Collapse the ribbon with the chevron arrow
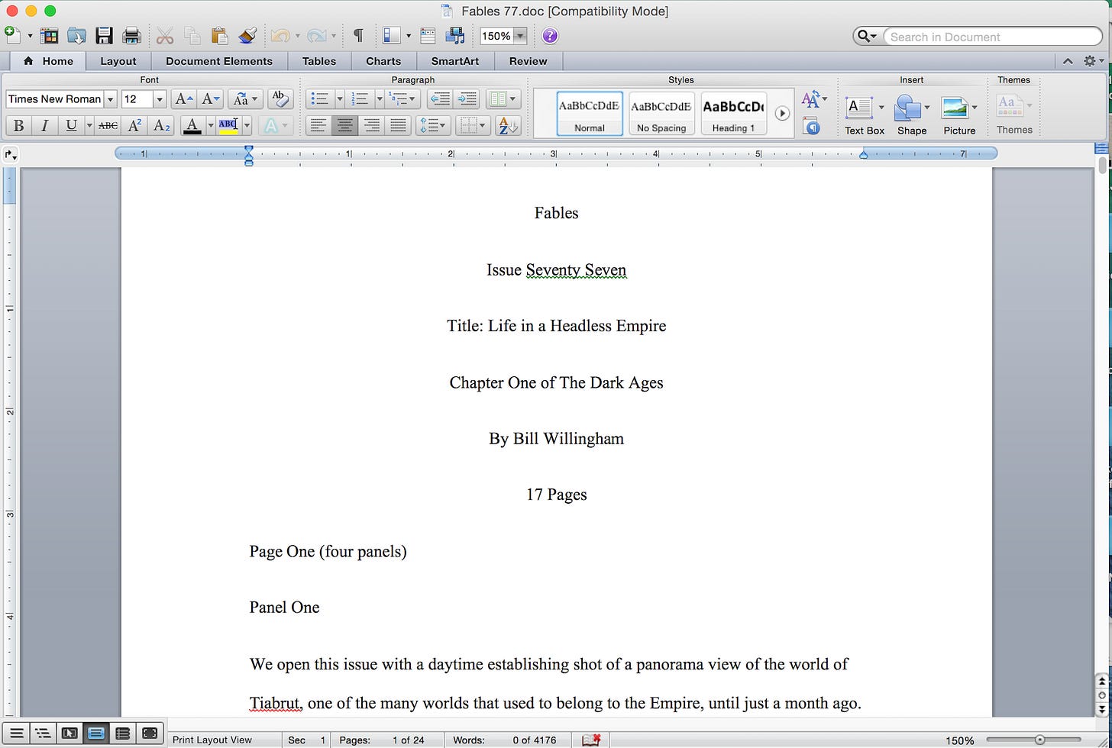The image size is (1112, 748). coord(1068,61)
